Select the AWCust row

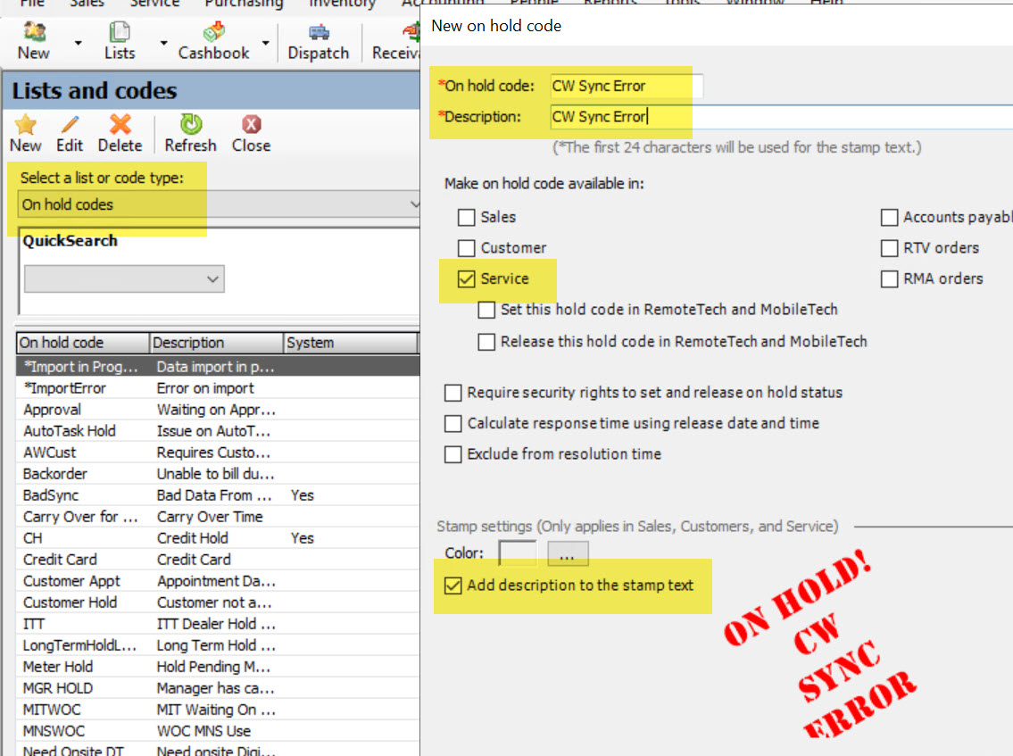pos(218,453)
